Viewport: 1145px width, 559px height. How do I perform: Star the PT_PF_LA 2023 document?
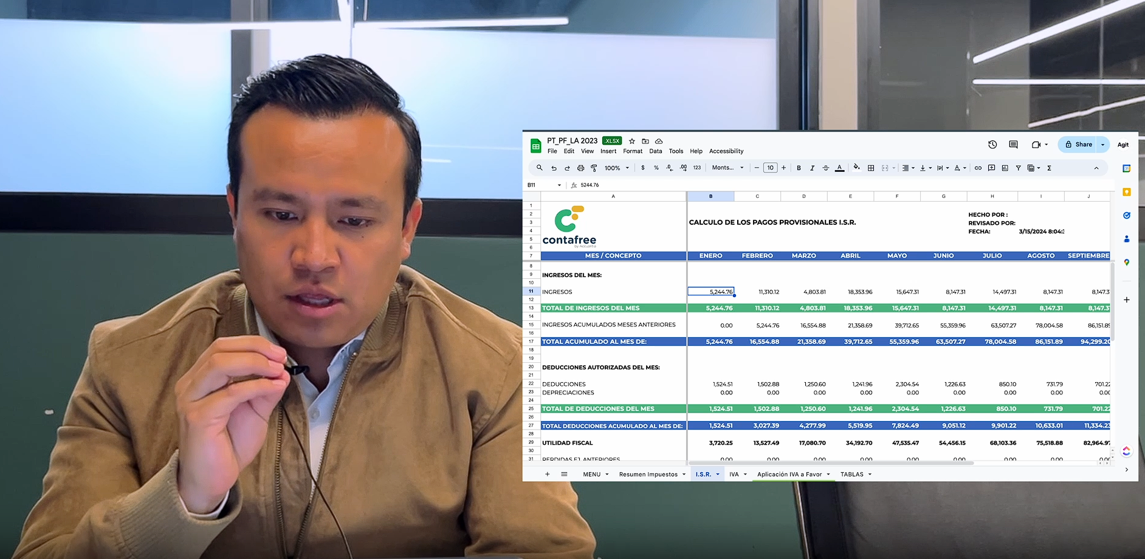coord(632,141)
